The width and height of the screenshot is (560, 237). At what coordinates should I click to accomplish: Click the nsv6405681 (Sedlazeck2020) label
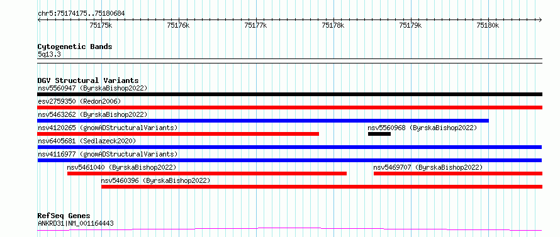point(87,141)
